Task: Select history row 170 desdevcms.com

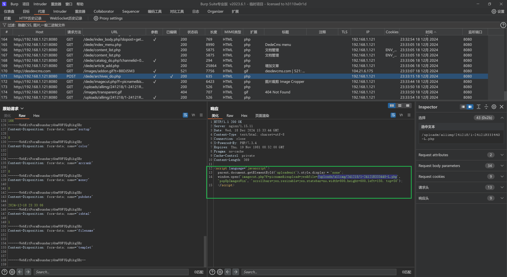Action: coord(244,71)
